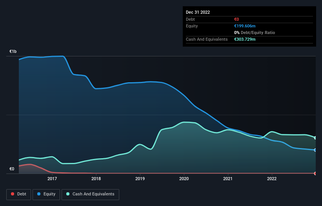Image resolution: width=322 pixels, height=206 pixels.
Task: Select the 2019 x-axis label
Action: (x=140, y=179)
